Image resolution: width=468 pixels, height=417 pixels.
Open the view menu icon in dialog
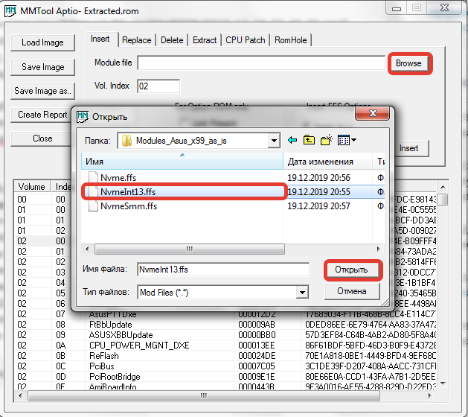[x=347, y=140]
